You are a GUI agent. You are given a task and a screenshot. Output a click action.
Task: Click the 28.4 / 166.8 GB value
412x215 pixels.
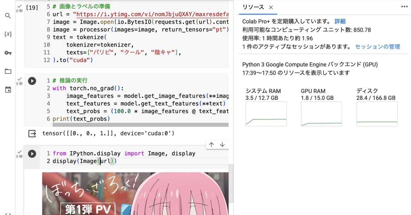coord(376,98)
